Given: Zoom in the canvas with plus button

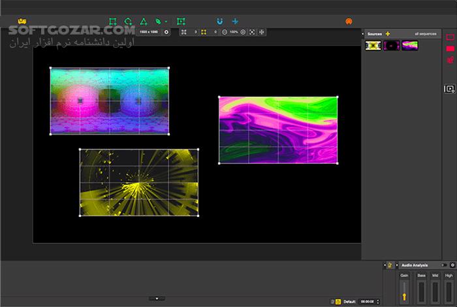Looking at the screenshot, I should pyautogui.click(x=243, y=31).
